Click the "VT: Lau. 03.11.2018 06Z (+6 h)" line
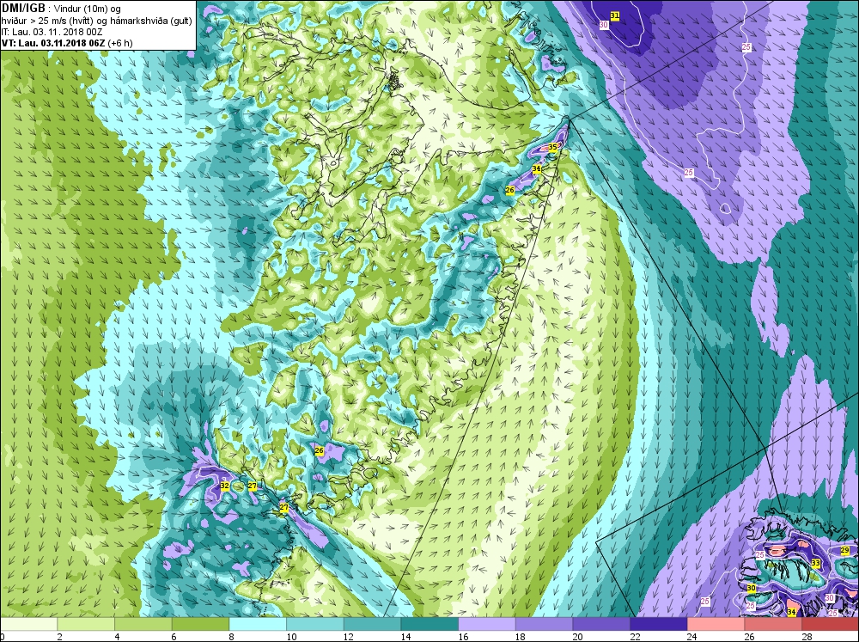 click(67, 43)
